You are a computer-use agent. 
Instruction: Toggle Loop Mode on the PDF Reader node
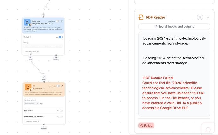tap(58, 86)
